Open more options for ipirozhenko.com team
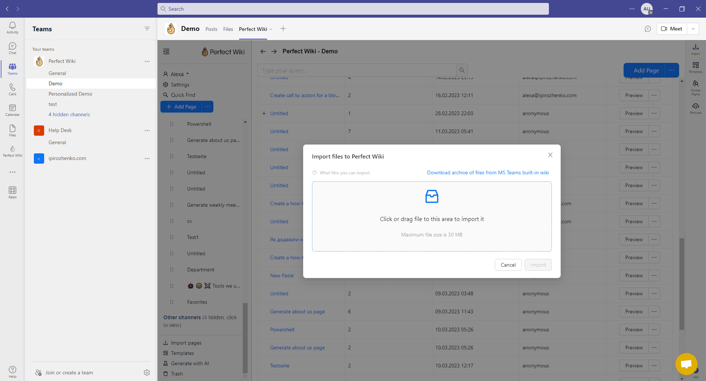 (147, 158)
